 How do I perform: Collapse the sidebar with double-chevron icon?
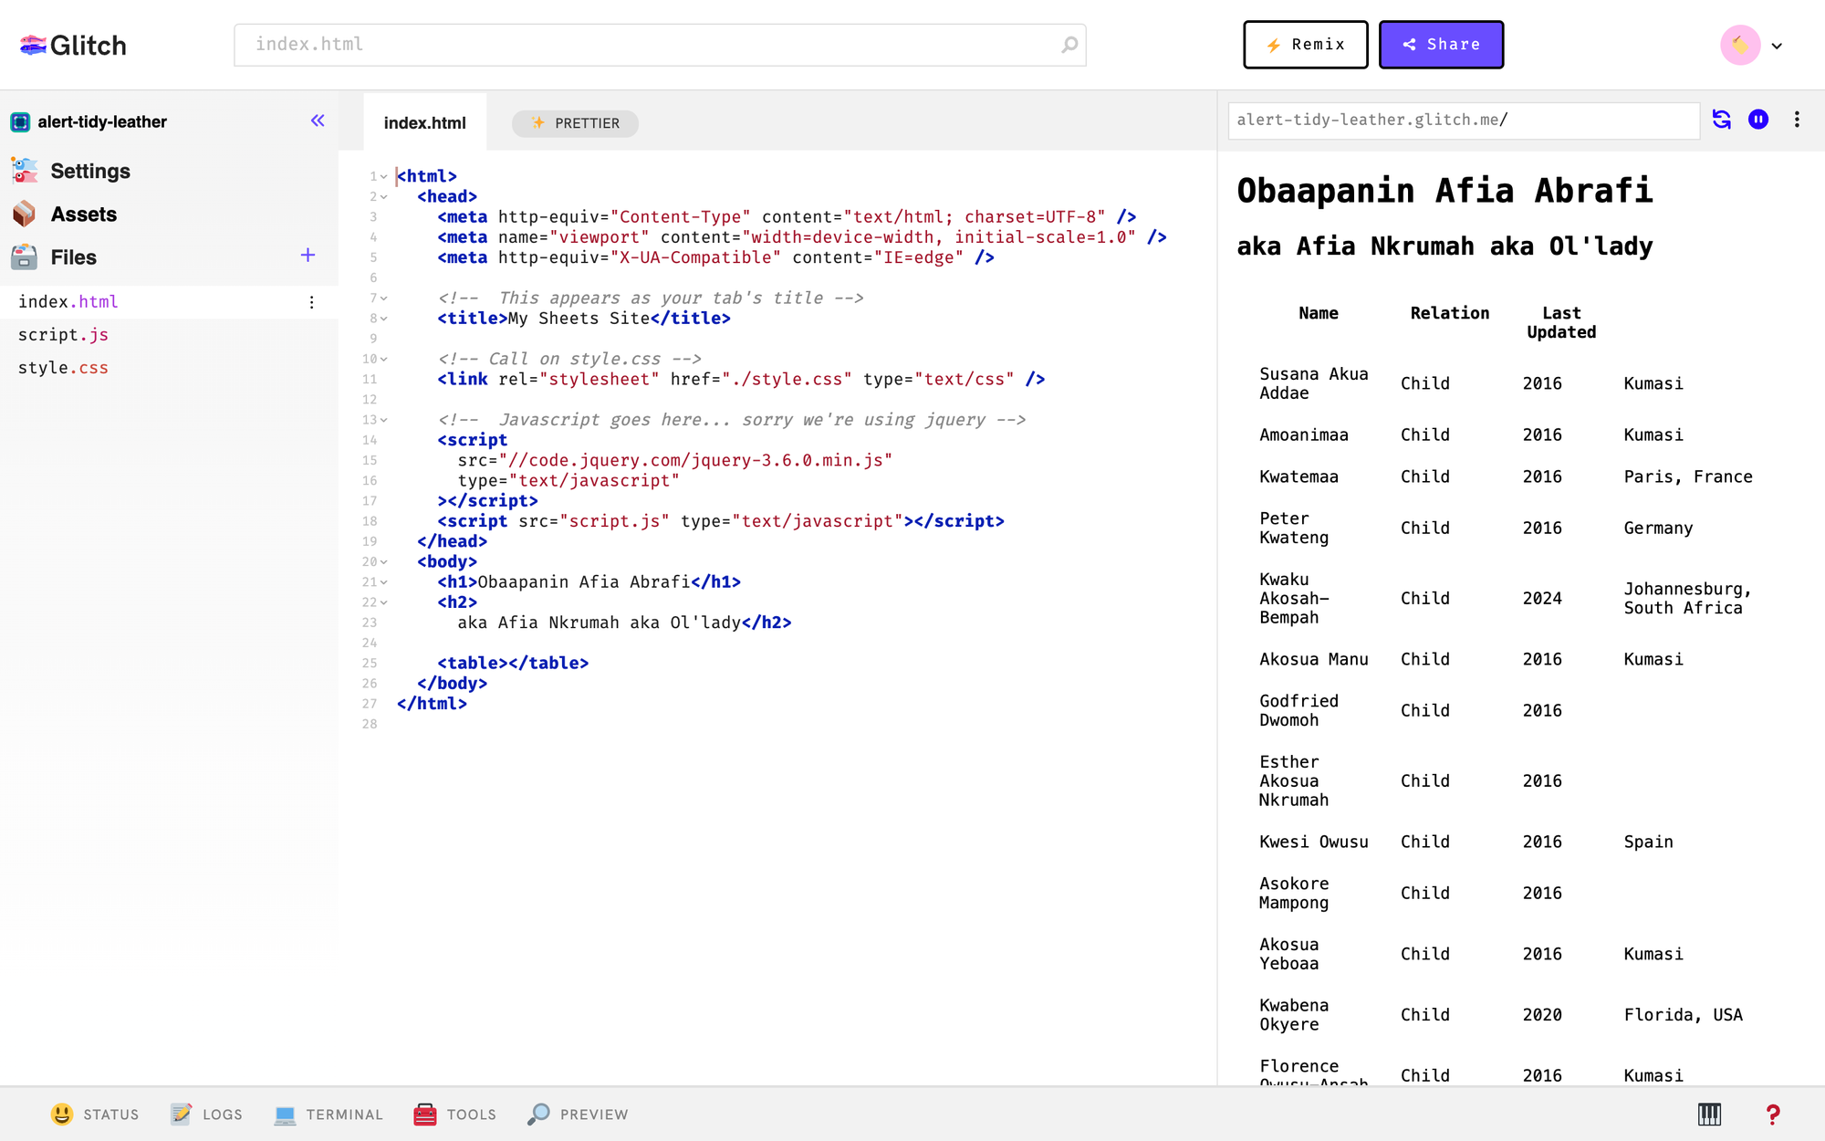point(318,120)
